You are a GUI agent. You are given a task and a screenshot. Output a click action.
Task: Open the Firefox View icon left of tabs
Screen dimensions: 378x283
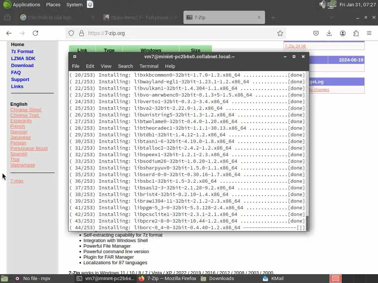7,17
